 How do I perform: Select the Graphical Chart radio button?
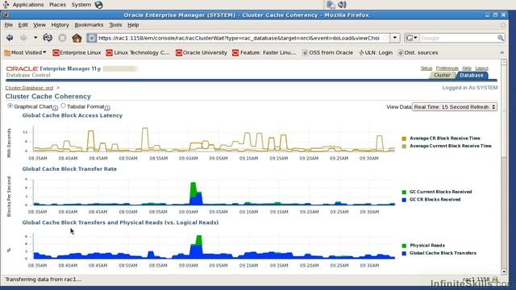tap(10, 106)
